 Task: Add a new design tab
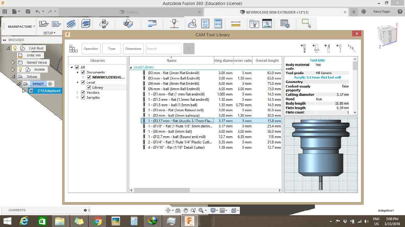[354, 12]
